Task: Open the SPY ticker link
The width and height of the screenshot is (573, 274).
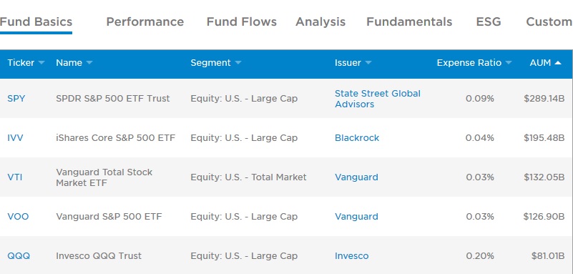Action: (16, 99)
